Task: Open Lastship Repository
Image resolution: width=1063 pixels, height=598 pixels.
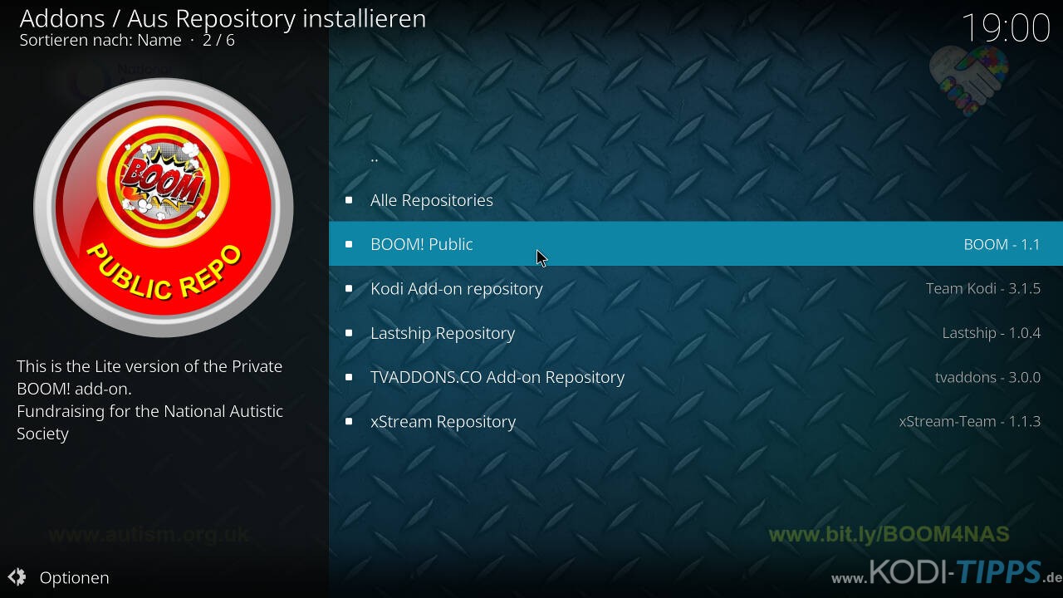Action: [696, 332]
